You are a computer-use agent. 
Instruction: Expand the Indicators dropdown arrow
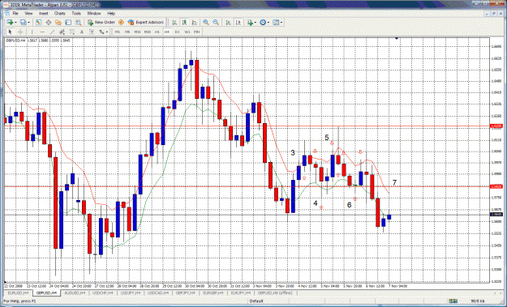(x=255, y=22)
